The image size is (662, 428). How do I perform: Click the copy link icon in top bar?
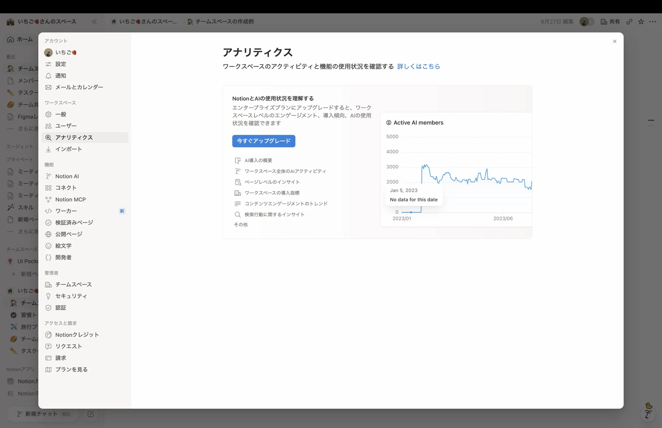(629, 22)
